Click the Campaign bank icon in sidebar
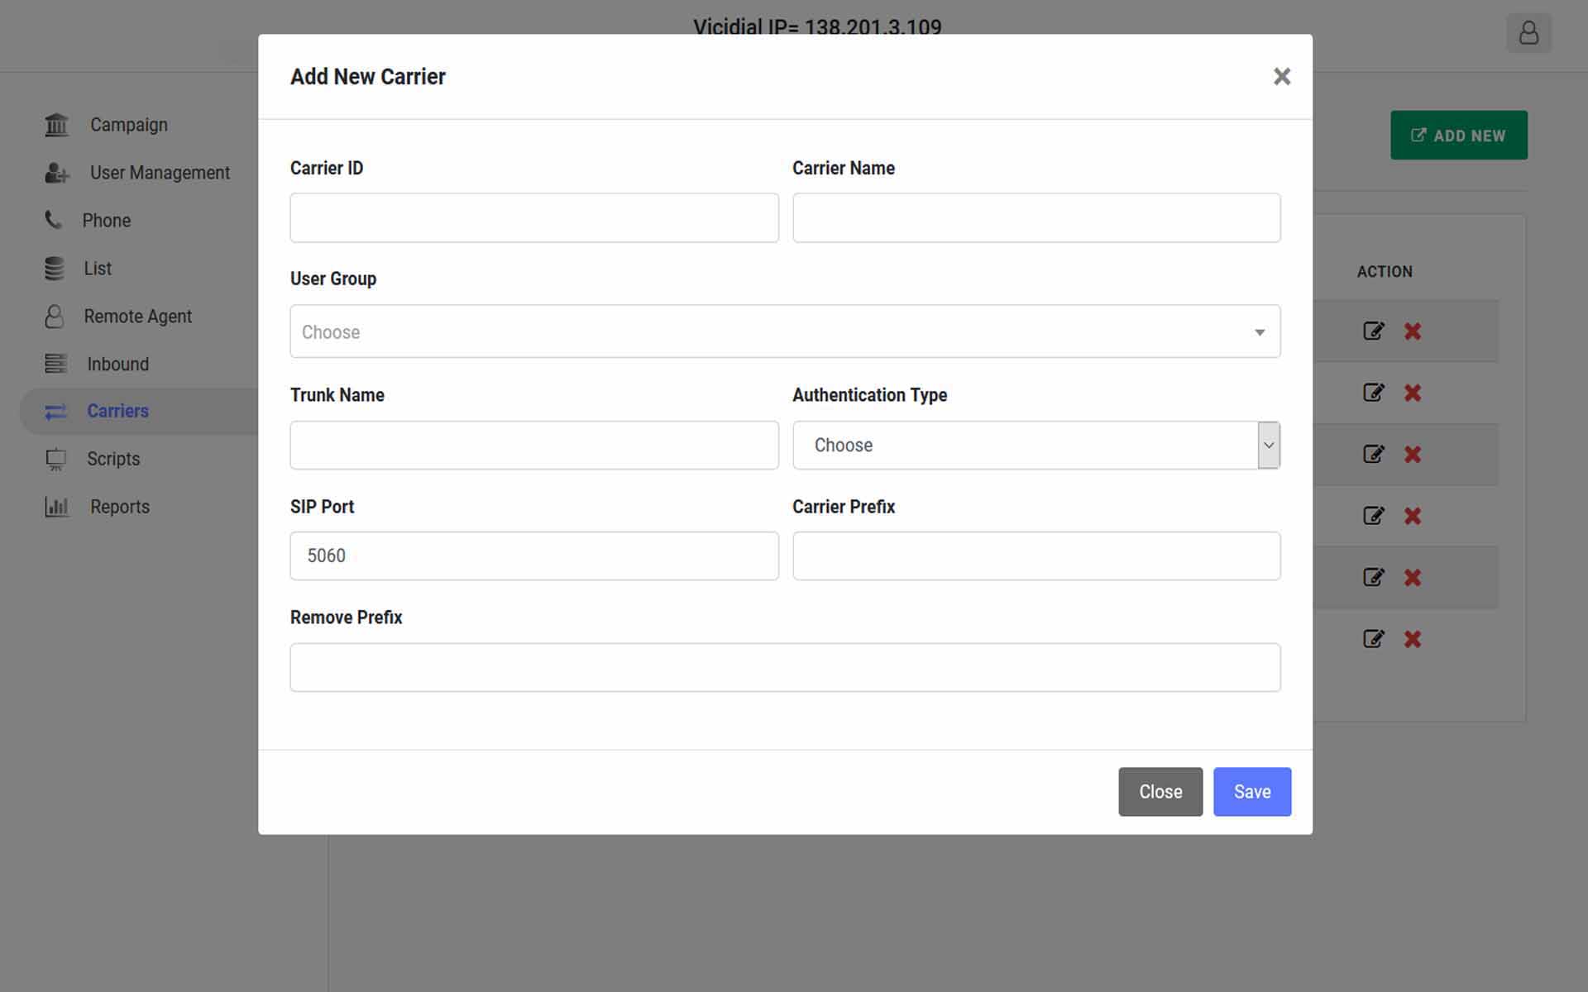This screenshot has width=1588, height=992. point(56,125)
